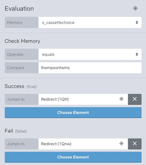Open the Memory dropdown showing s_cassettechoice
Screen dimensions: 146x165
click(90, 22)
